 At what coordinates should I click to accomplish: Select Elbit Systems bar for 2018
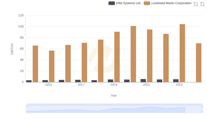coord(94,81)
